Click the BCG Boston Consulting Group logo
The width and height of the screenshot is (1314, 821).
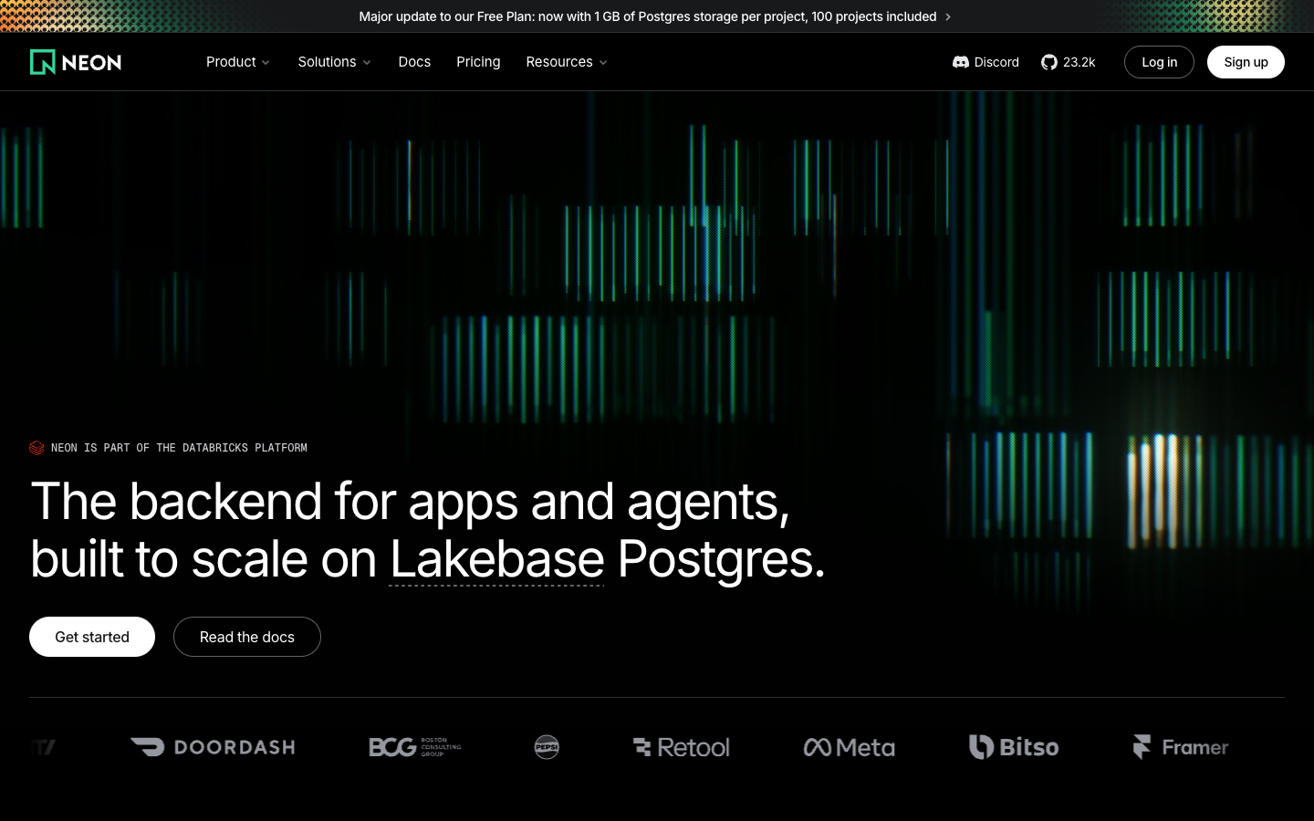(415, 747)
